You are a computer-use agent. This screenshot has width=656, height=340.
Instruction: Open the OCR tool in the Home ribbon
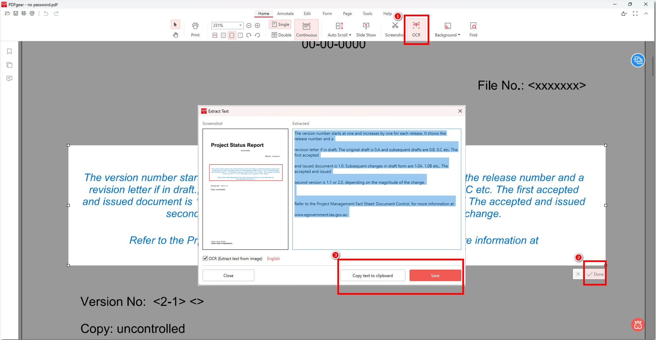click(416, 29)
